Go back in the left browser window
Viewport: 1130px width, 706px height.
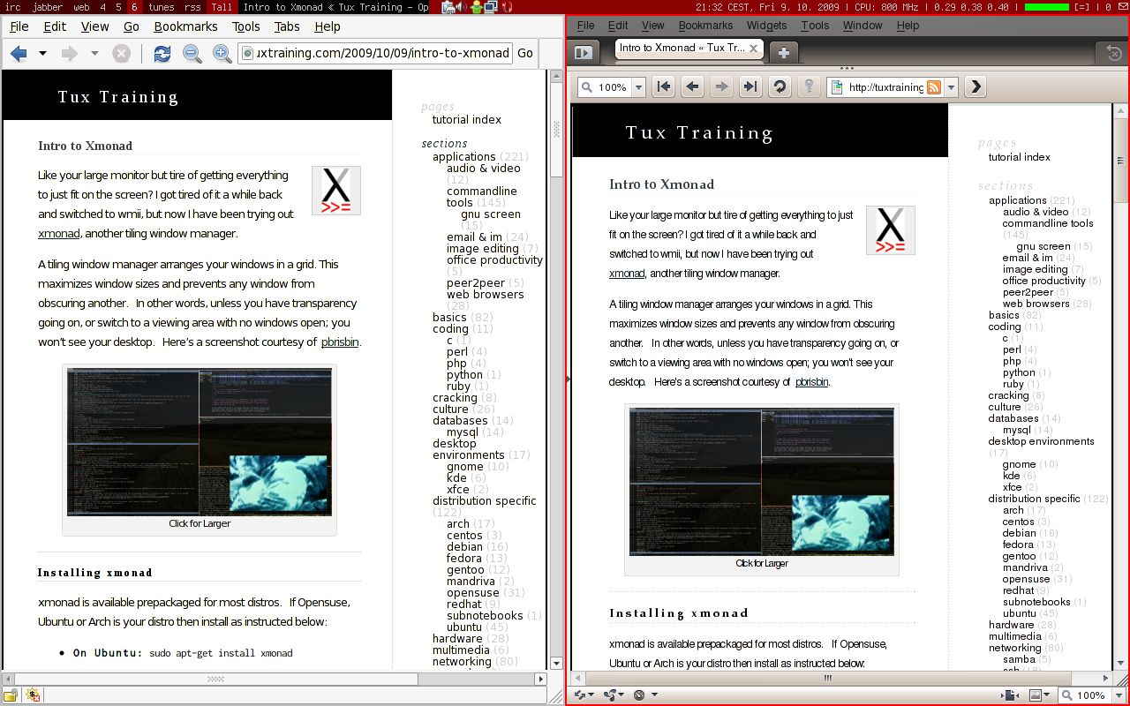(x=19, y=54)
